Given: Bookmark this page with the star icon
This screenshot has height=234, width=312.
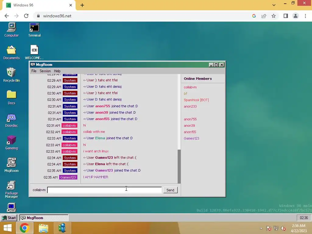Looking at the screenshot, I should (274, 16).
